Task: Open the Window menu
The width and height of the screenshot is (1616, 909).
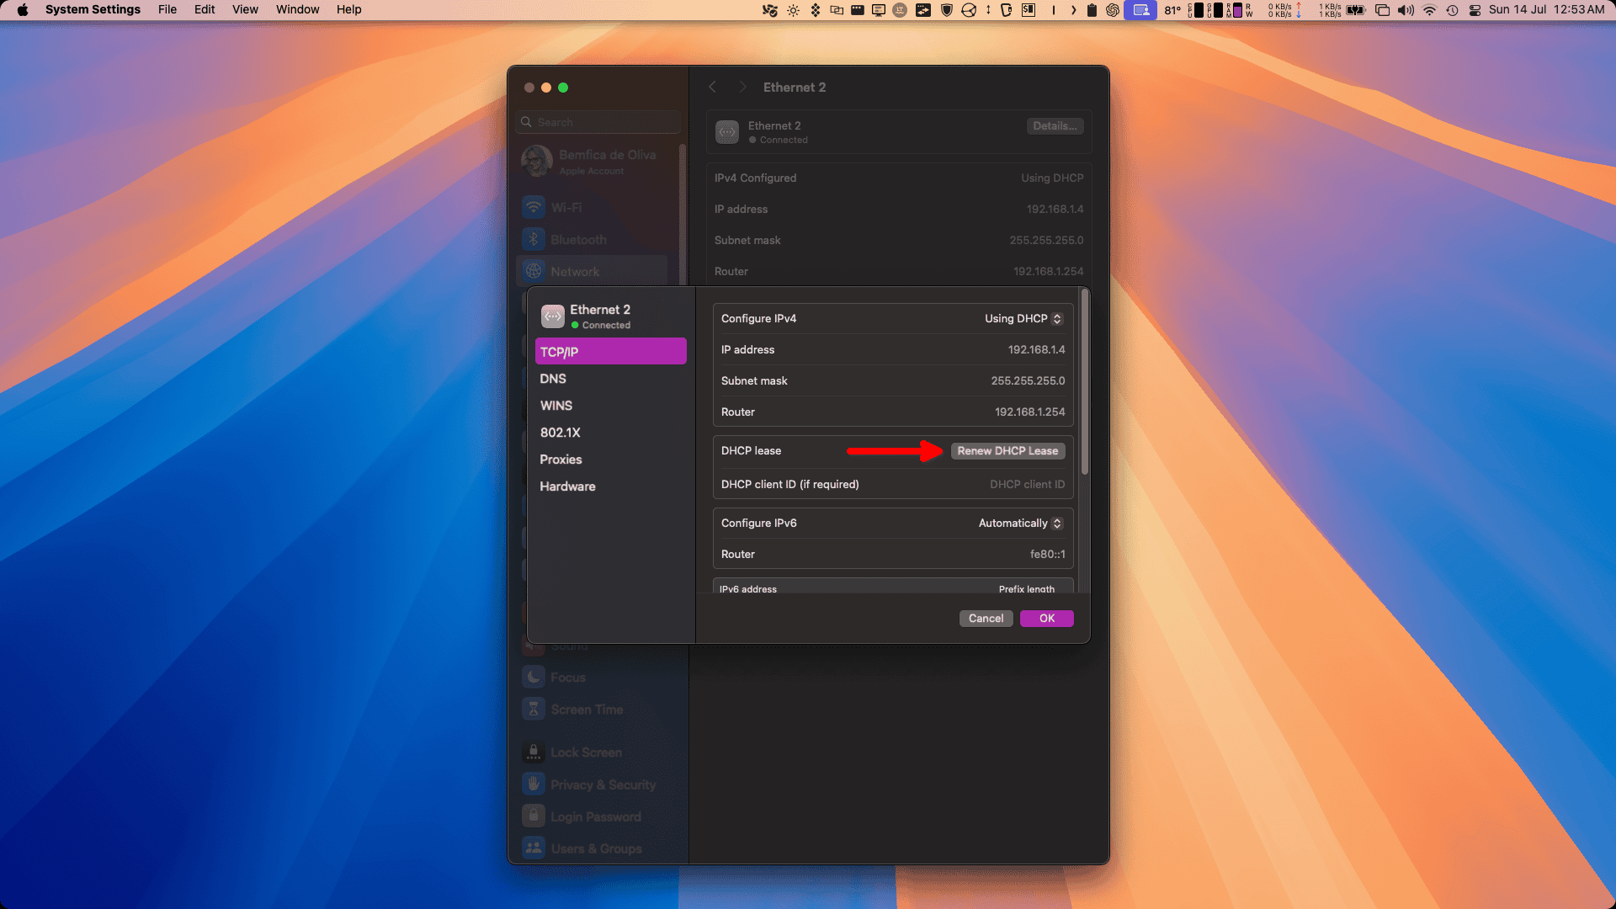Action: (x=297, y=9)
